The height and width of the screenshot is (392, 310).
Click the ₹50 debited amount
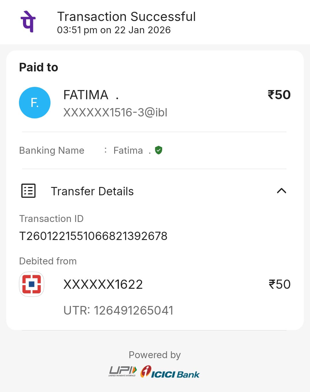pyautogui.click(x=279, y=284)
